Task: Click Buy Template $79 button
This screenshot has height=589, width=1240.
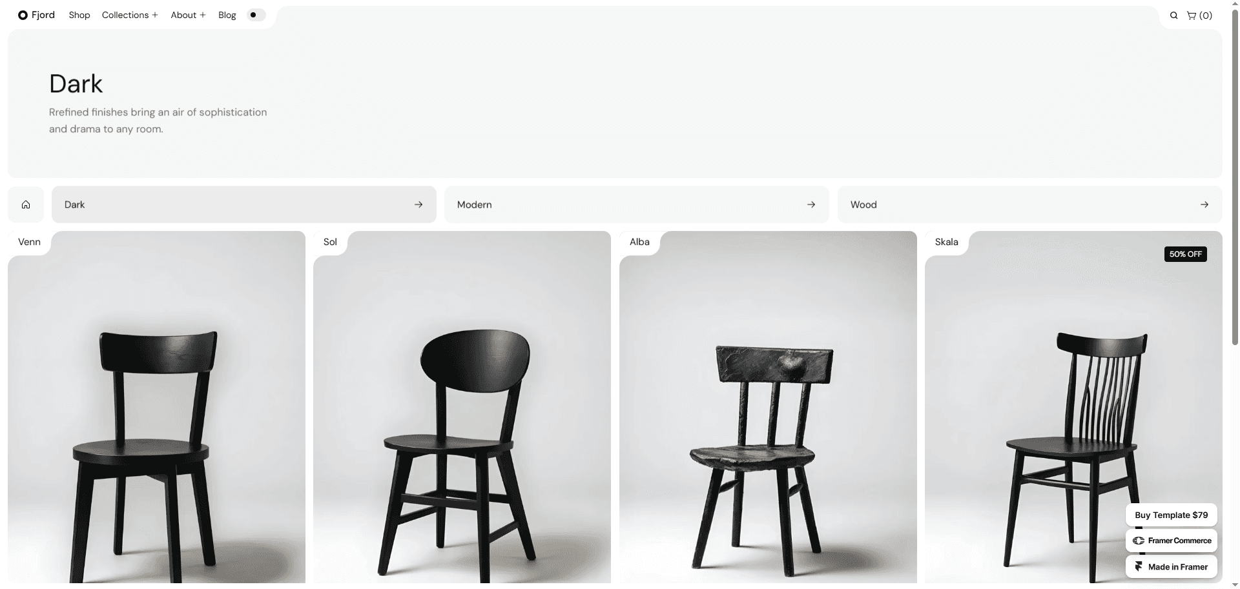Action: [1172, 515]
